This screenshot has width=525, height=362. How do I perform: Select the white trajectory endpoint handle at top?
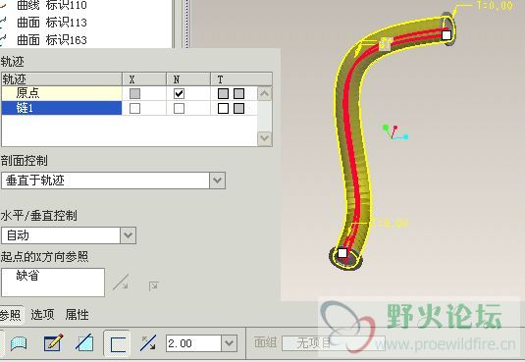point(446,35)
